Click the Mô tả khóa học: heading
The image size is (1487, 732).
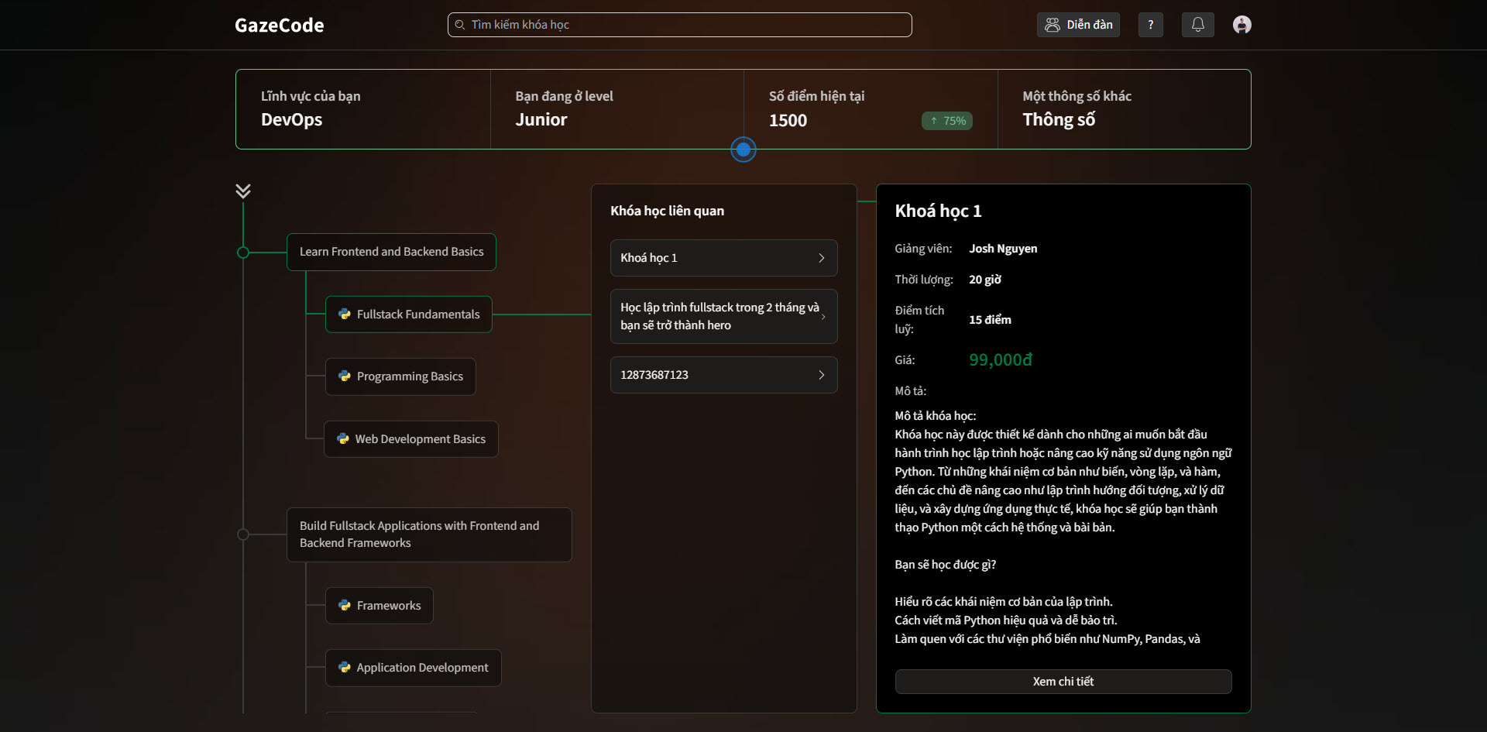coord(935,416)
